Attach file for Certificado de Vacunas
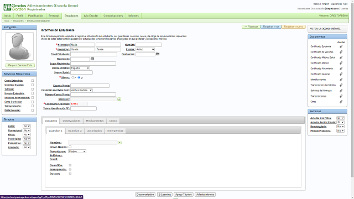The image size is (354, 199). point(341,52)
